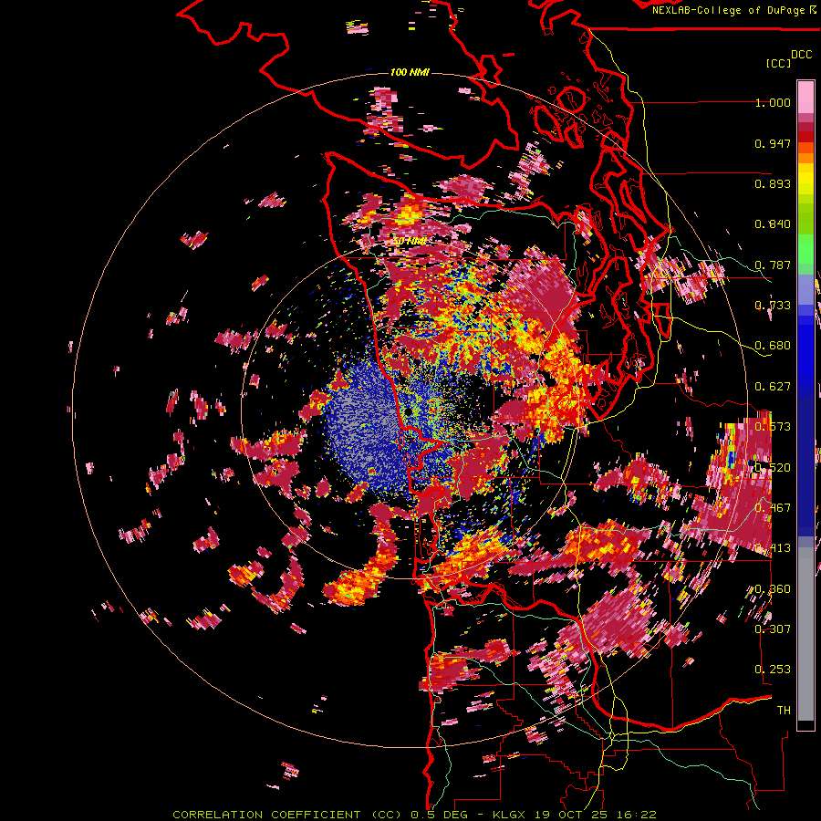Select the 0.413 scale value
Viewport: 821px width, 821px height.
(x=773, y=548)
